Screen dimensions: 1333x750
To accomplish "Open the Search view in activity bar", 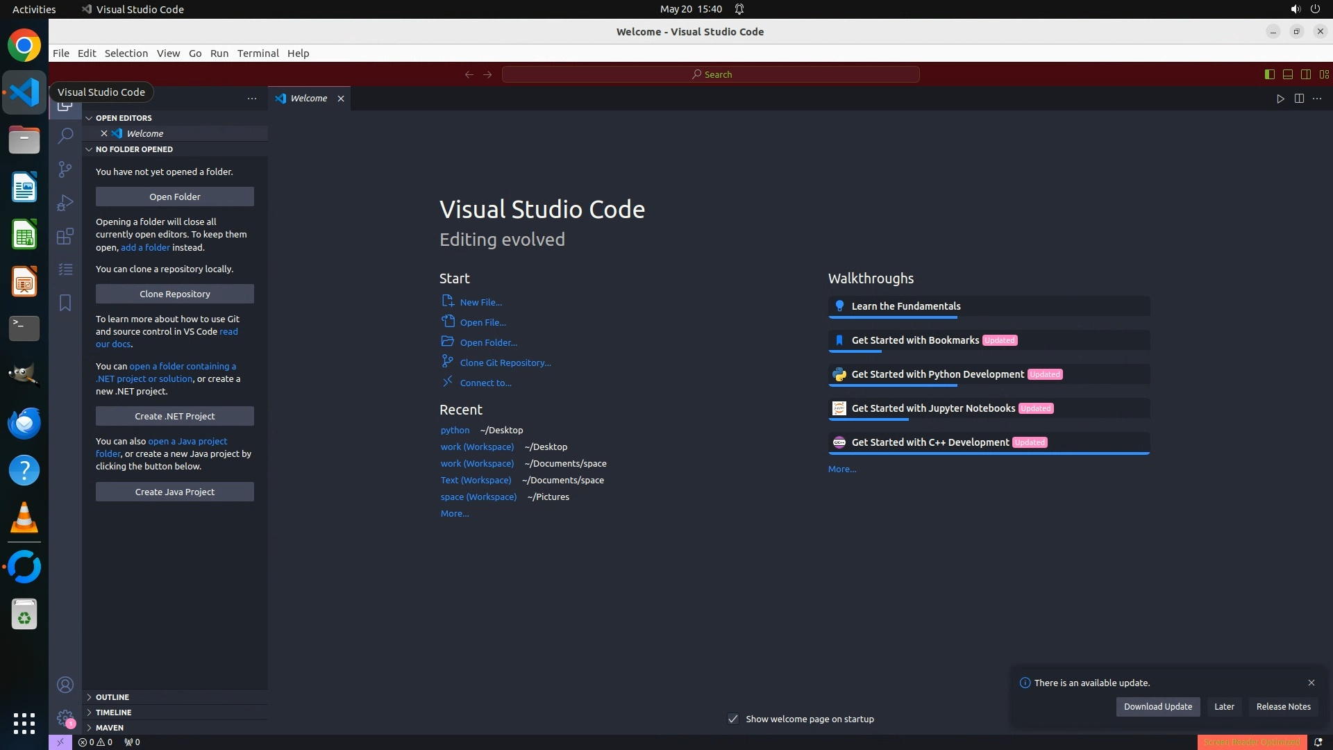I will pyautogui.click(x=65, y=135).
